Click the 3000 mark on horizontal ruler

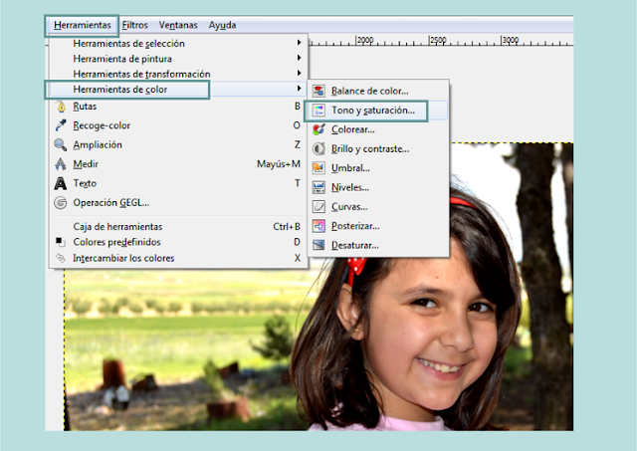click(x=511, y=40)
